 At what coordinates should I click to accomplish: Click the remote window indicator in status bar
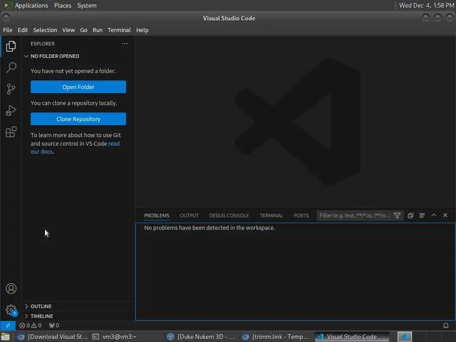click(x=8, y=326)
